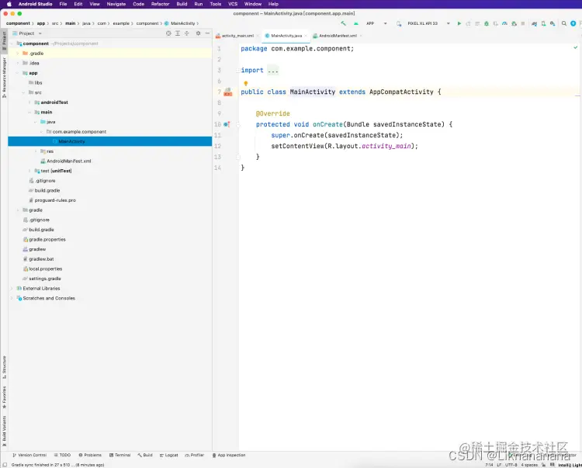
Task: Click the green Debug app bug icon
Action: (487, 23)
